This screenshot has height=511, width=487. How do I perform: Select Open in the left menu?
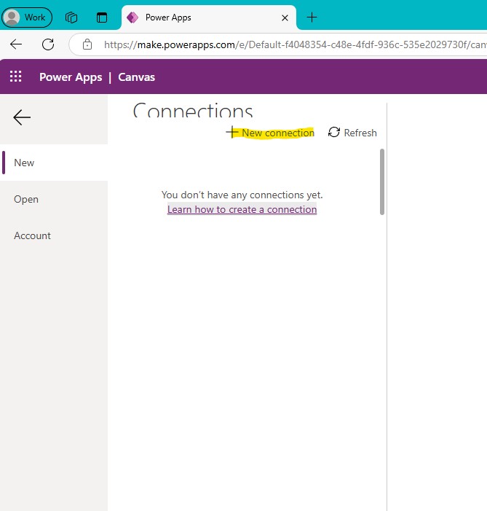(54, 199)
